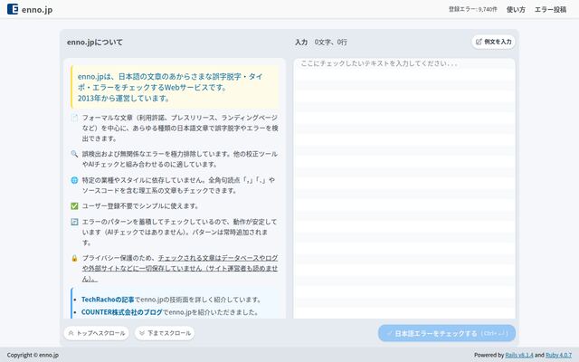Viewport: 579px width, 362px height.
Task: Click the トップへスクロール button
Action: (x=97, y=333)
